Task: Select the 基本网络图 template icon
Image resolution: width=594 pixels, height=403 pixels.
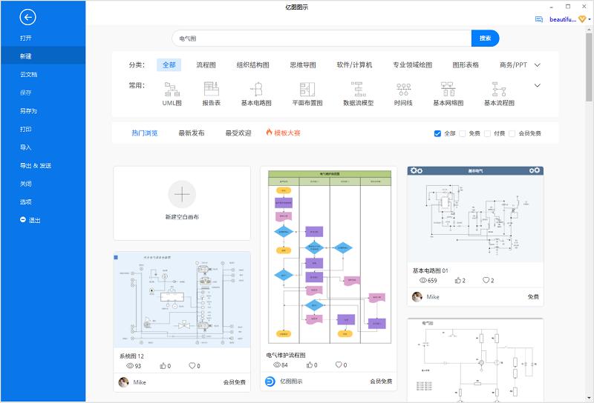Action: click(448, 89)
